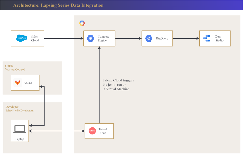This screenshot has width=243, height=156.
Task: Click the 'Talend Cloud triggers' annotation text
Action: (118, 80)
